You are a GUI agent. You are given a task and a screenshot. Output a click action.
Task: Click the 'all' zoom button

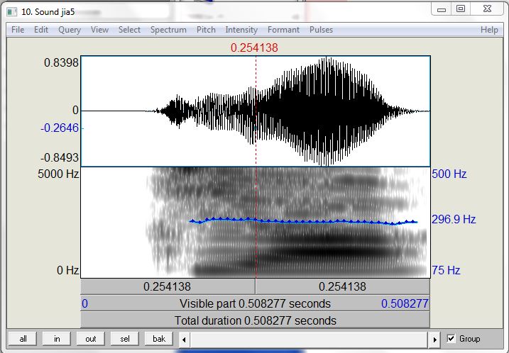click(x=23, y=339)
